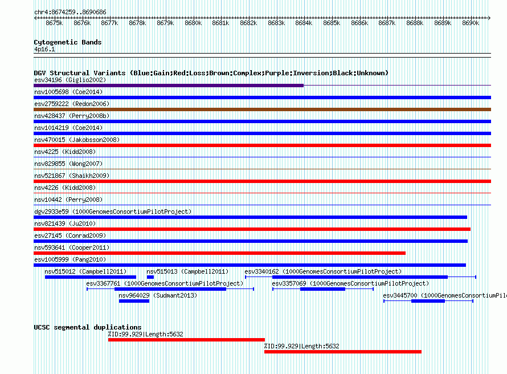Select nsv4226 (Kidd2008) label
Viewport: 507px width, 374px height.
(x=65, y=188)
